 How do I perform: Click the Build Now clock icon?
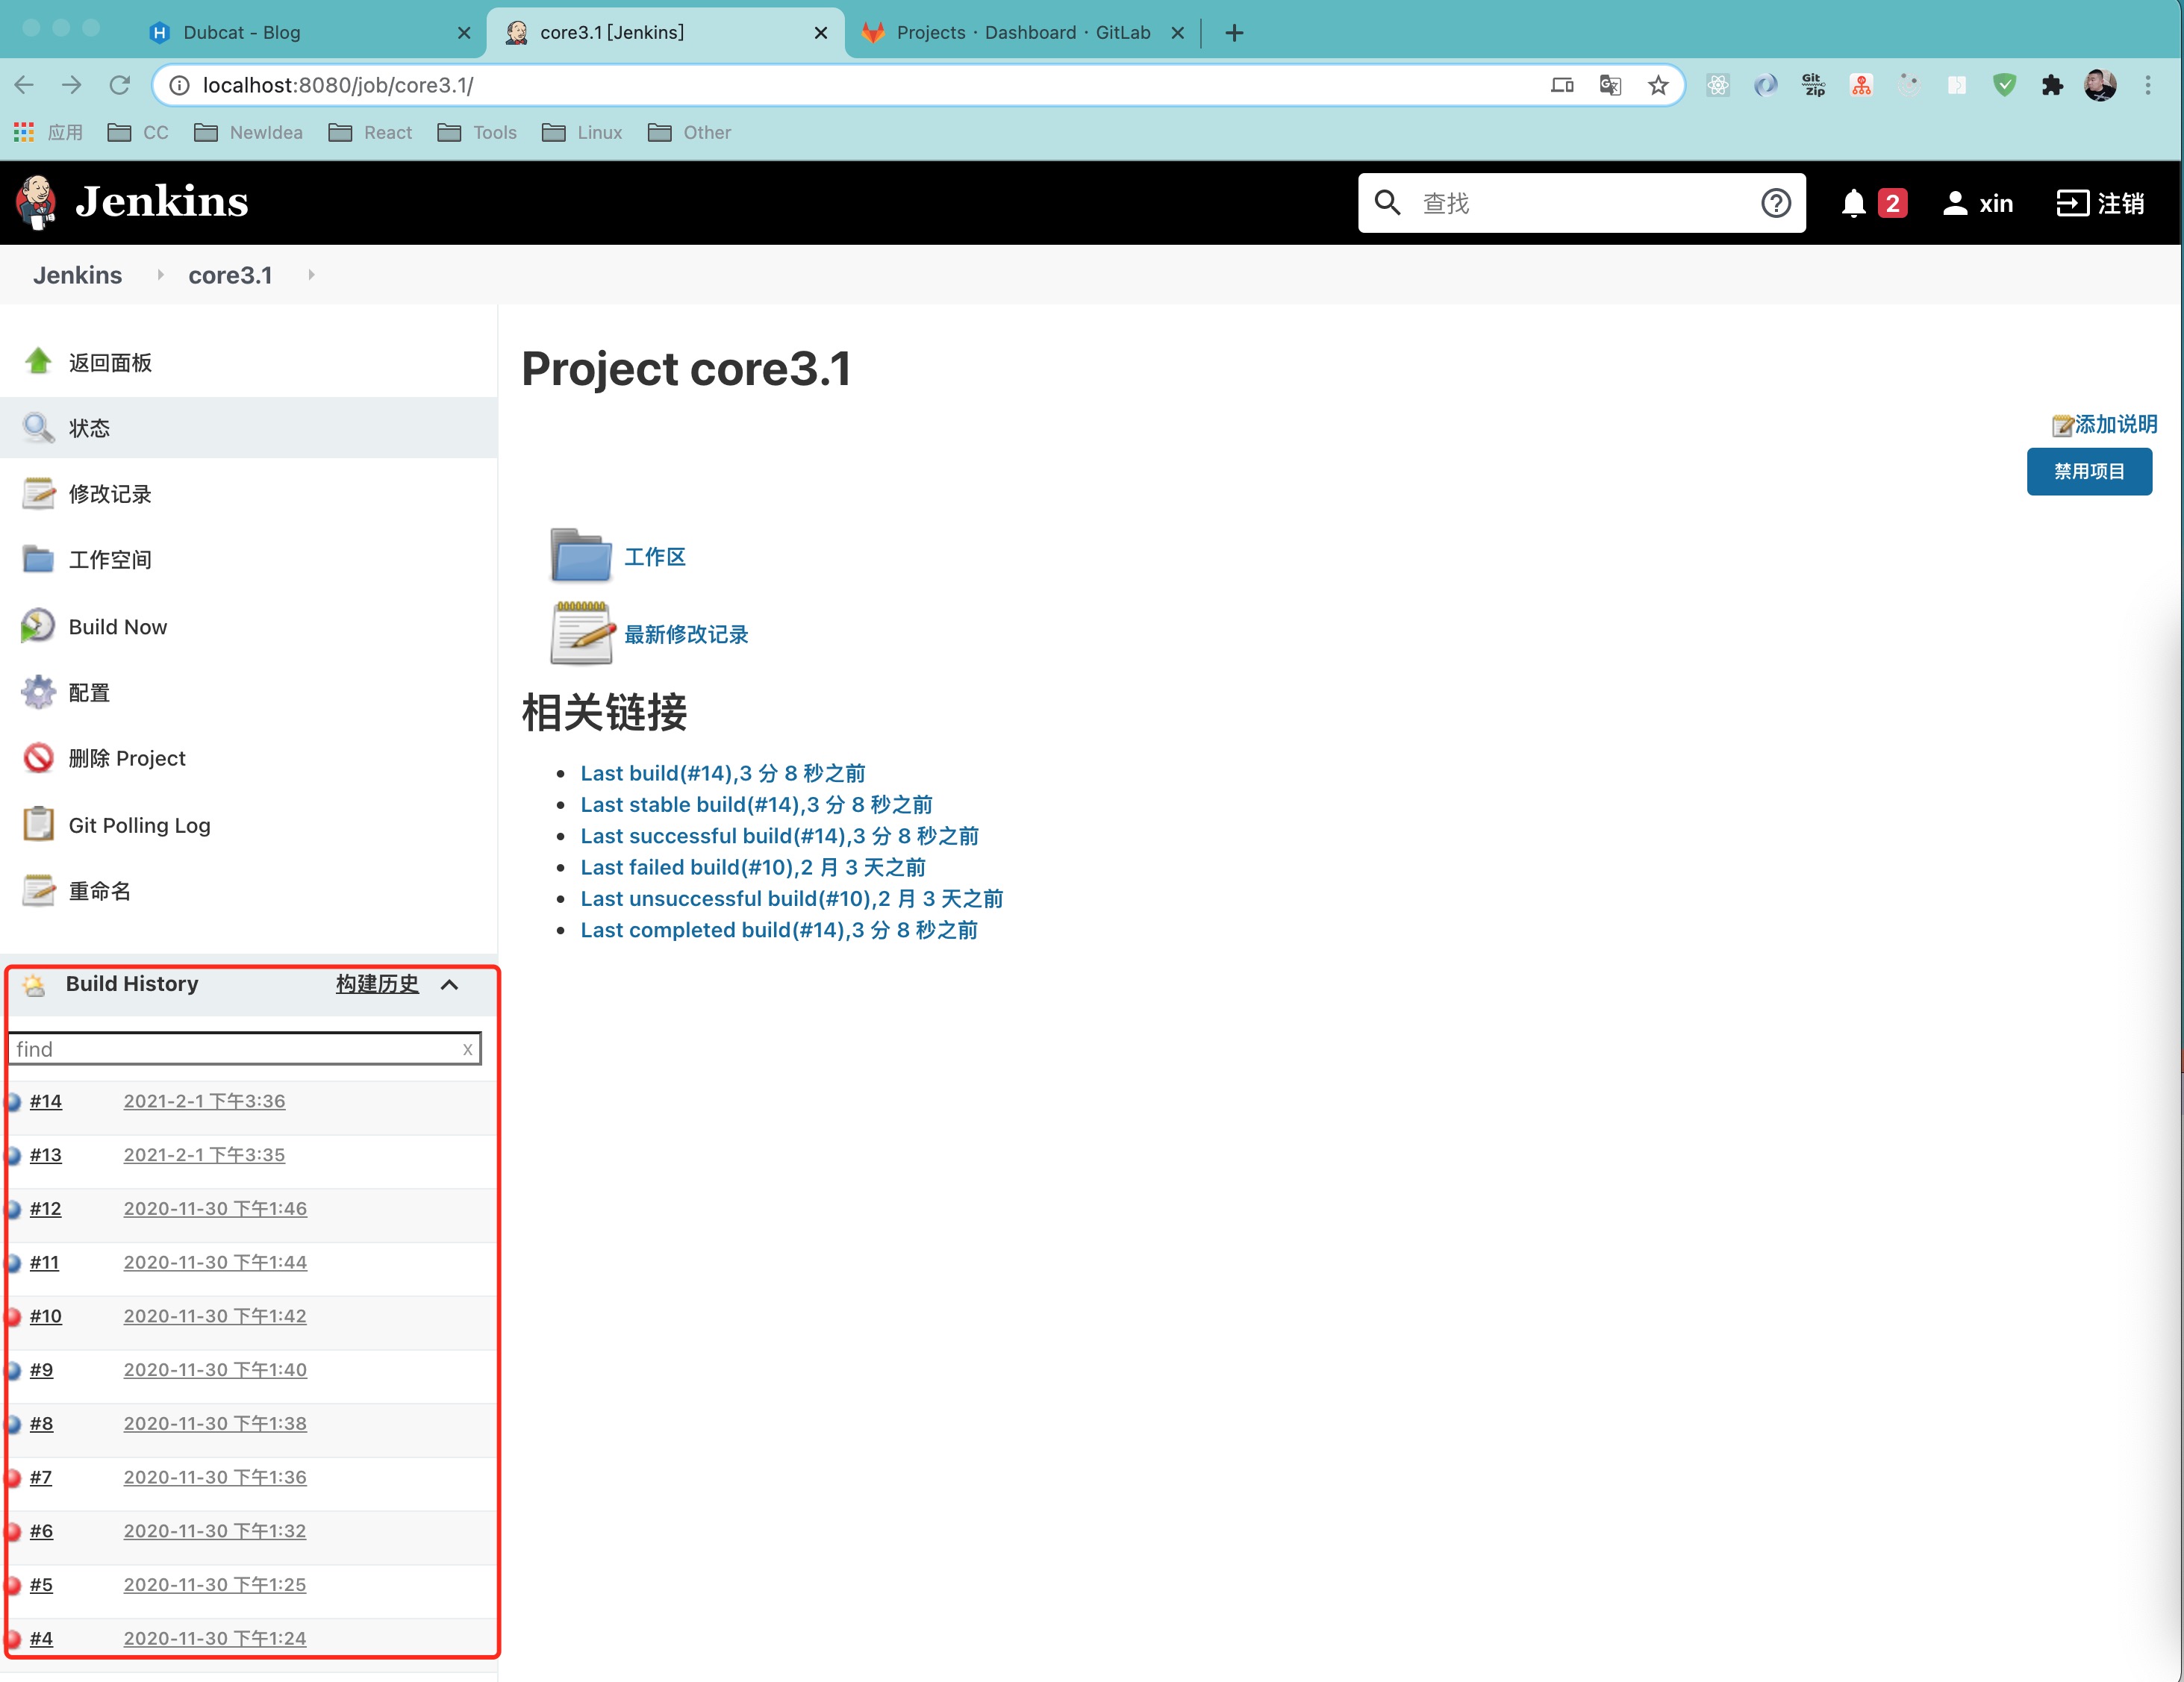[38, 626]
